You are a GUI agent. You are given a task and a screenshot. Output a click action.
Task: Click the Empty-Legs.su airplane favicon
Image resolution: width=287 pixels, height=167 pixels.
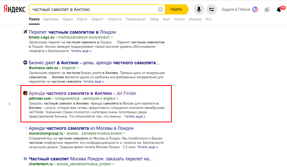coord(25,32)
